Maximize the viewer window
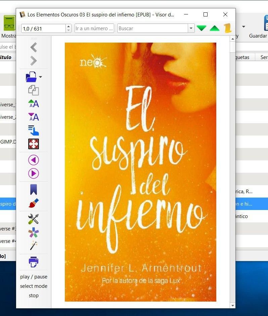Viewport: 268px width, 316px height. [x=206, y=14]
